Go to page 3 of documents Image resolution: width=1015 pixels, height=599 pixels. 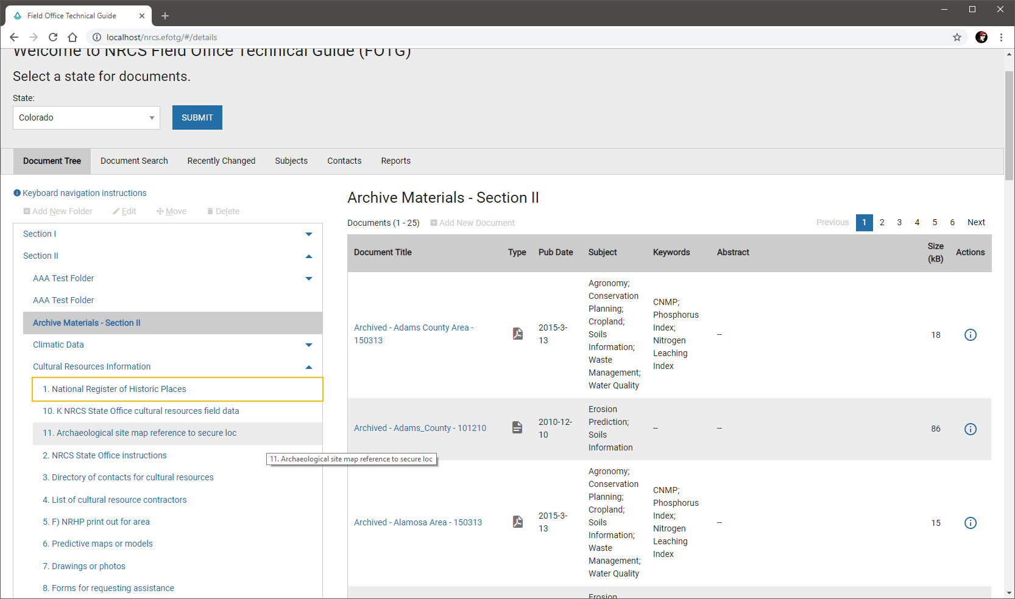pyautogui.click(x=899, y=222)
